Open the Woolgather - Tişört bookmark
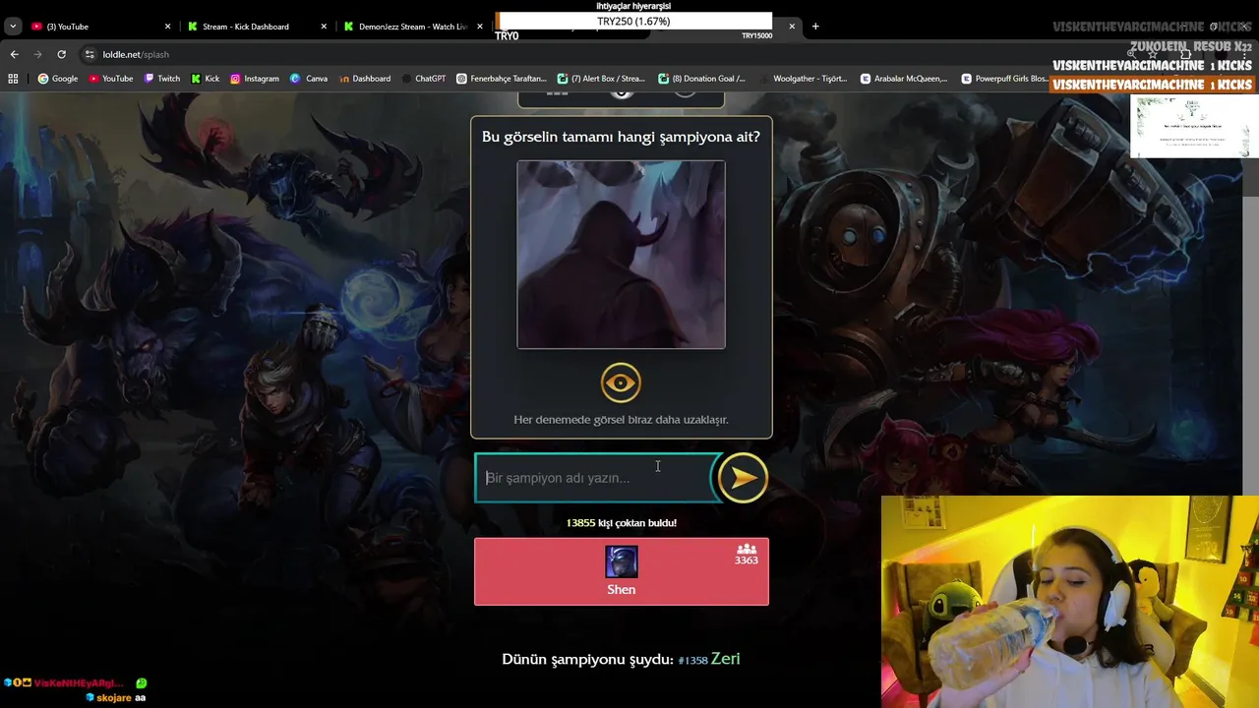Viewport: 1259px width, 708px height. [x=803, y=79]
